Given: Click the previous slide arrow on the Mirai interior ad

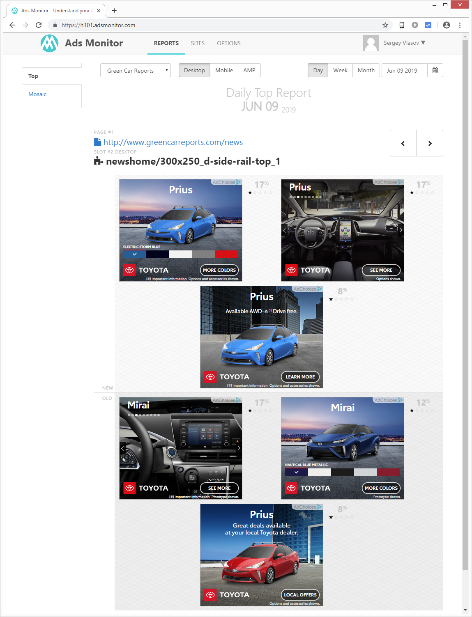Looking at the screenshot, I should point(122,448).
